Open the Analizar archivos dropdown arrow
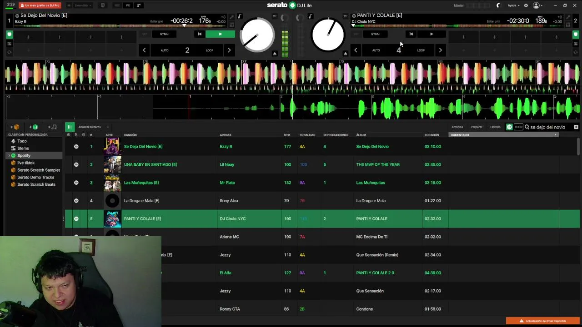 [108, 127]
